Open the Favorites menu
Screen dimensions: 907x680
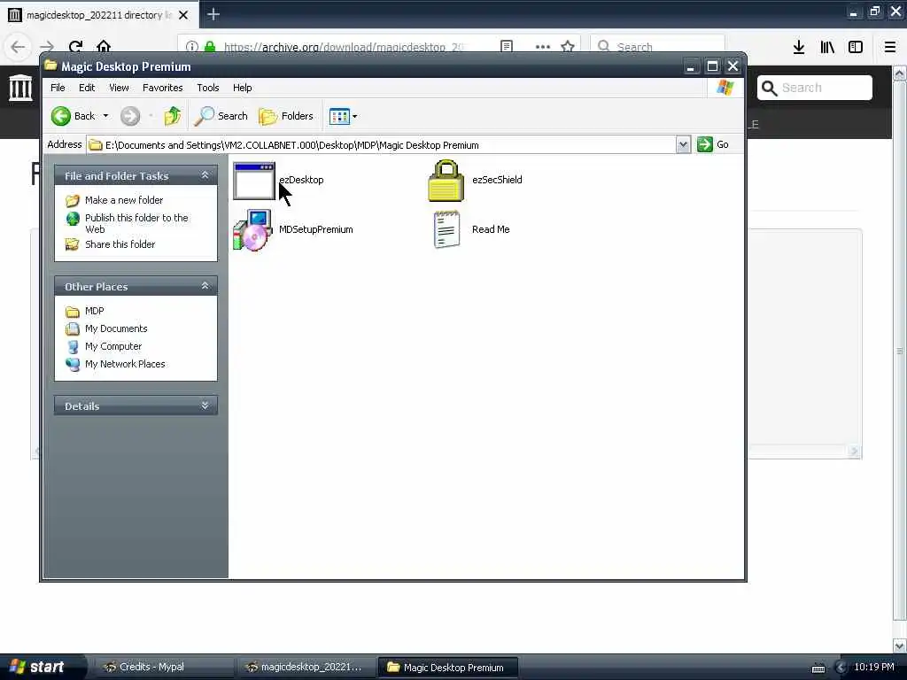(163, 88)
